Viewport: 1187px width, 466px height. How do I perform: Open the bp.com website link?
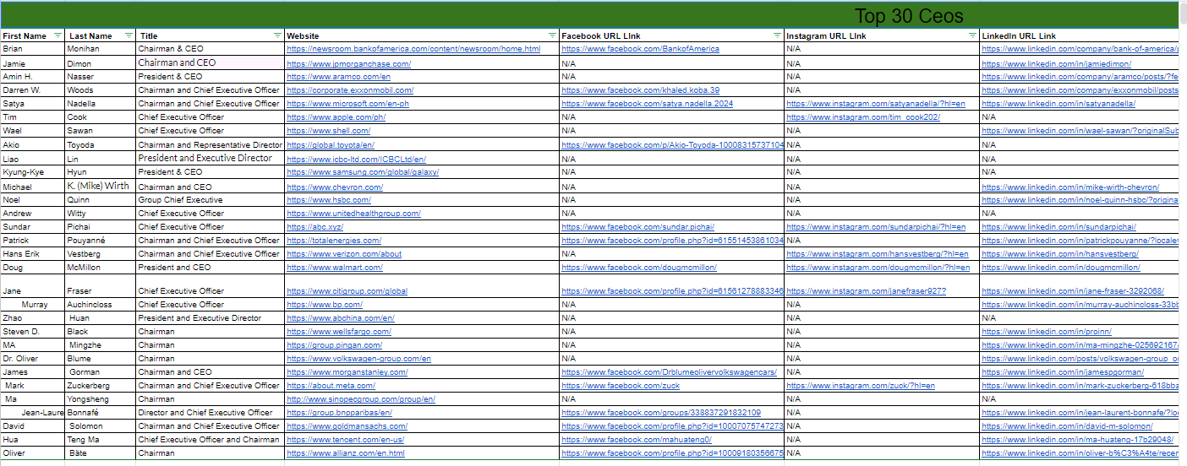[x=325, y=305]
